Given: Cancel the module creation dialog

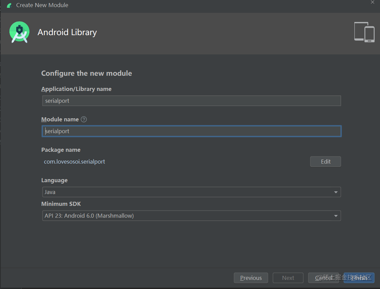Looking at the screenshot, I should point(323,278).
